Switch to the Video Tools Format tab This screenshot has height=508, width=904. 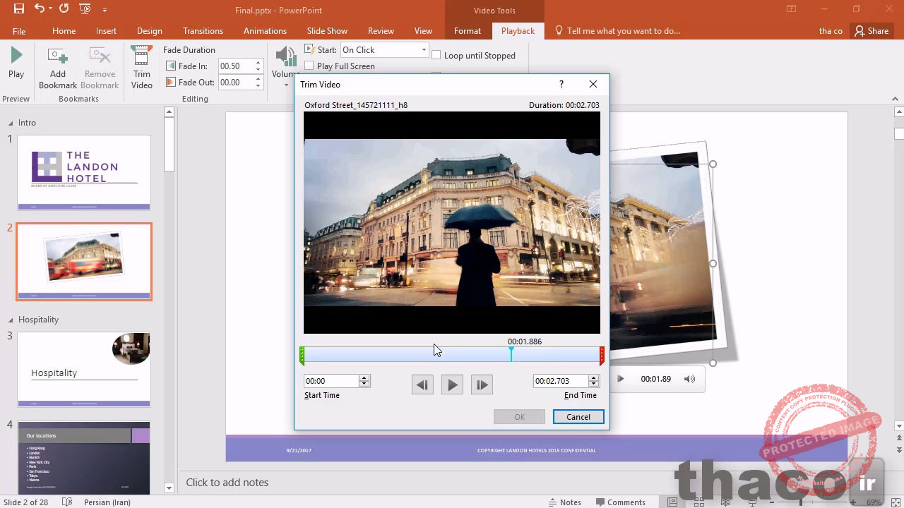pos(468,31)
